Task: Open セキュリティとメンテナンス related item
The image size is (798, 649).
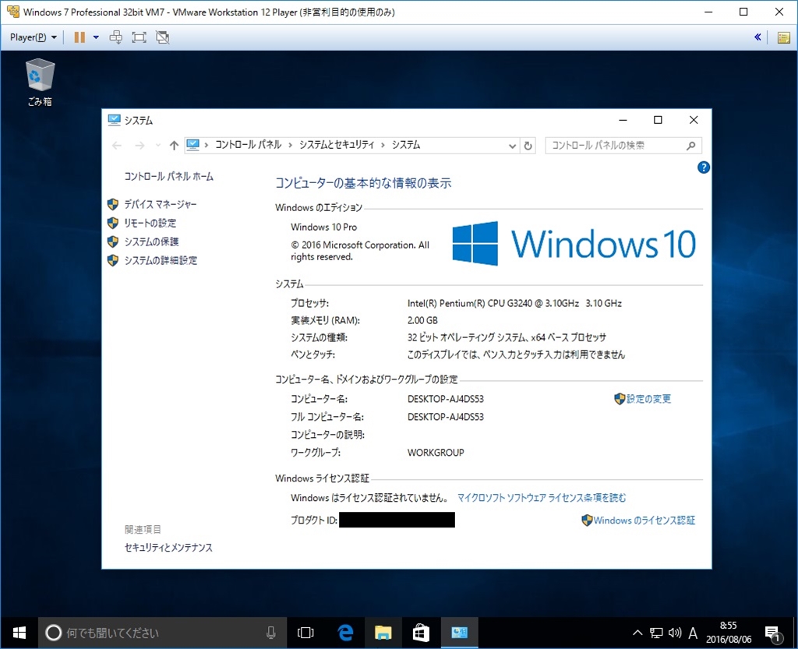Action: (x=168, y=548)
